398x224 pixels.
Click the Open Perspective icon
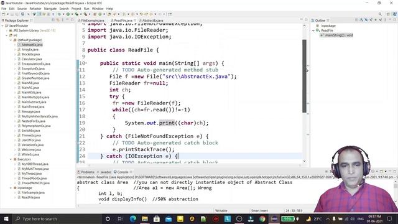point(388,14)
